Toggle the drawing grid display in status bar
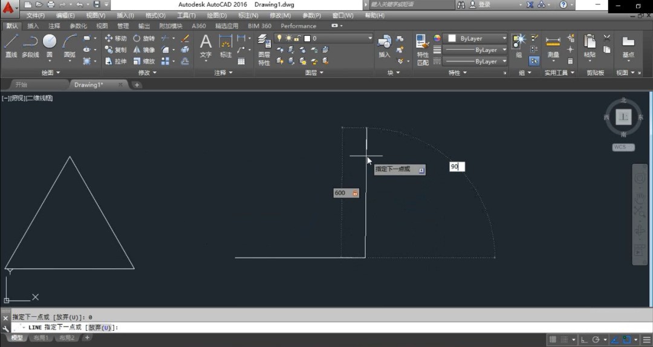The height and width of the screenshot is (347, 653). coord(553,340)
